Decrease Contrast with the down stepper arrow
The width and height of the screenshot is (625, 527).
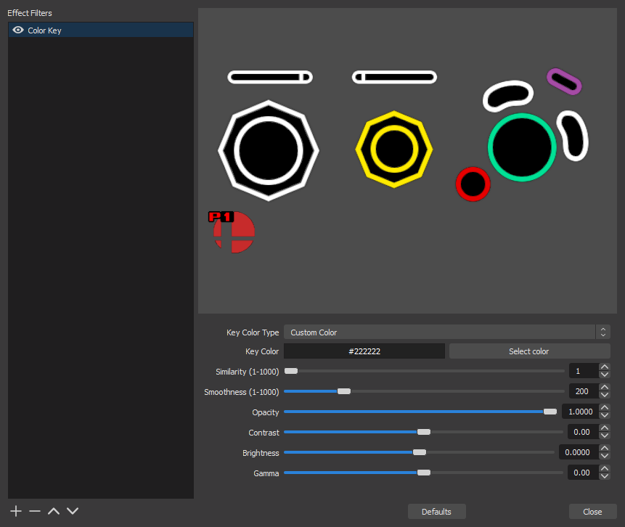tap(604, 436)
